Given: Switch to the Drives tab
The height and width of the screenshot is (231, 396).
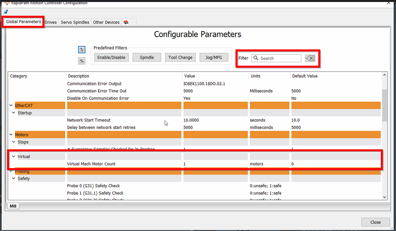Looking at the screenshot, I should pos(51,22).
